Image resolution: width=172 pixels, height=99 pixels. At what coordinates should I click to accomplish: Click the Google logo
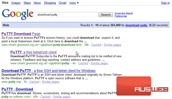[18, 14]
